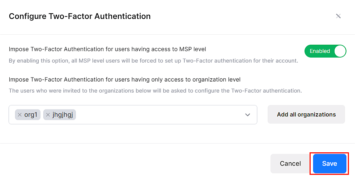Viewport: 355px width, 182px height.
Task: Expand the organizations dropdown chevron
Action: (247, 115)
